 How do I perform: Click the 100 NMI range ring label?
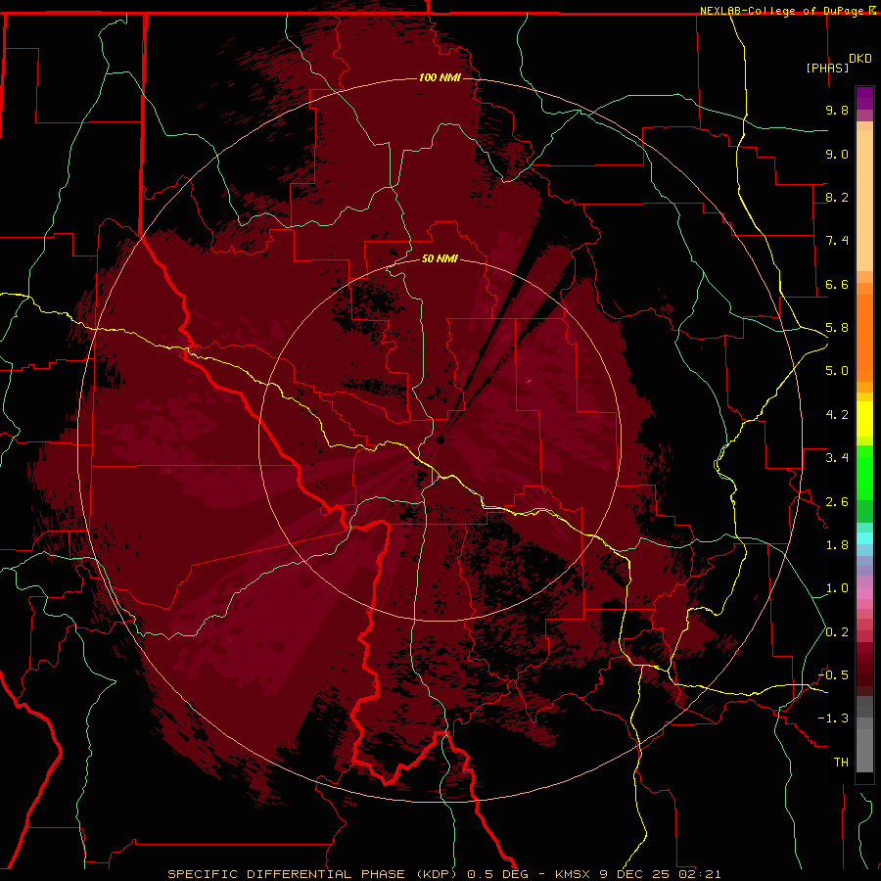[440, 77]
